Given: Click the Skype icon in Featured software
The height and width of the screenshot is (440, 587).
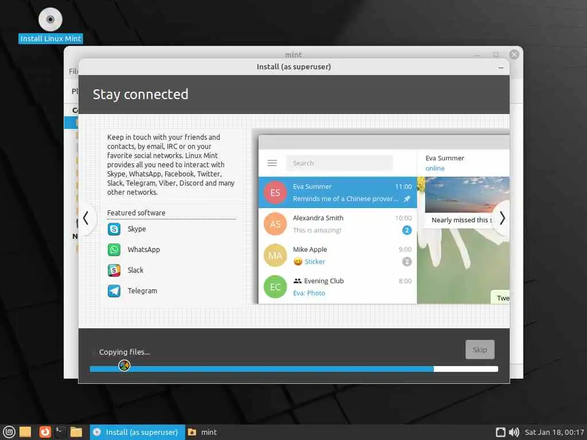Looking at the screenshot, I should click(x=114, y=229).
